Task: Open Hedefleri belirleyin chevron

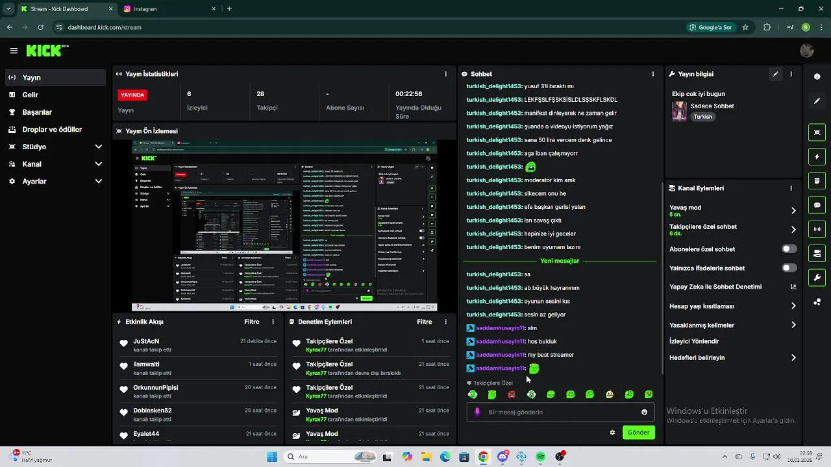Action: tap(793, 357)
